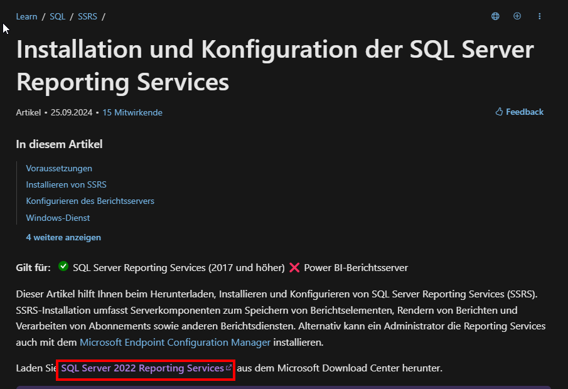Jump to Voraussetzungen section

click(x=59, y=168)
